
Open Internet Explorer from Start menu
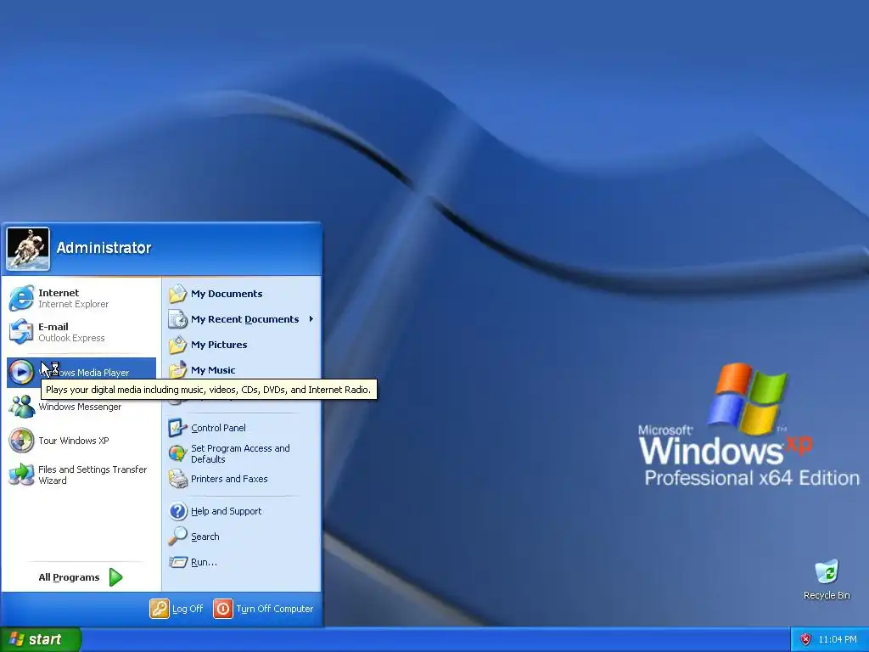pos(21,298)
